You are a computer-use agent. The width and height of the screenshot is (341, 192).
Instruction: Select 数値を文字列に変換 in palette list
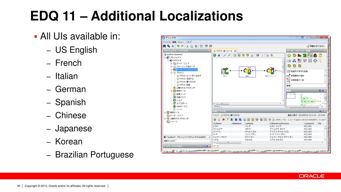tap(299, 71)
